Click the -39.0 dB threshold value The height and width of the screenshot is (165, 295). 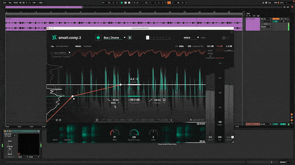pyautogui.click(x=134, y=100)
